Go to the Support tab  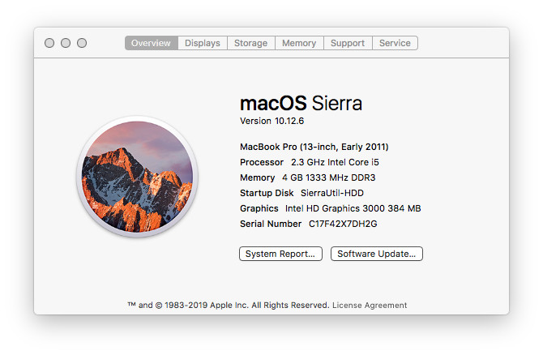point(348,43)
